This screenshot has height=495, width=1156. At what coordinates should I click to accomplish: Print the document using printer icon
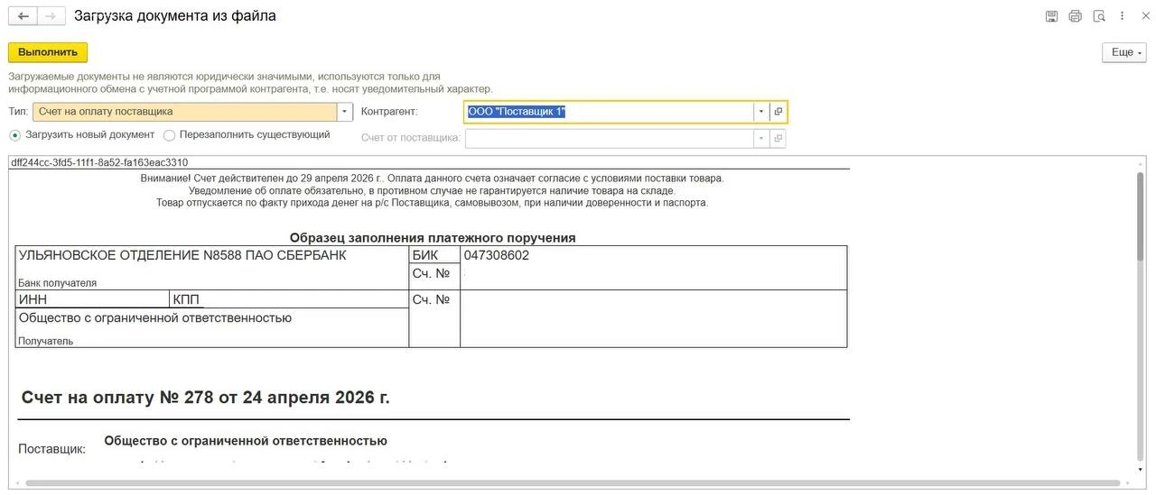click(x=1075, y=16)
